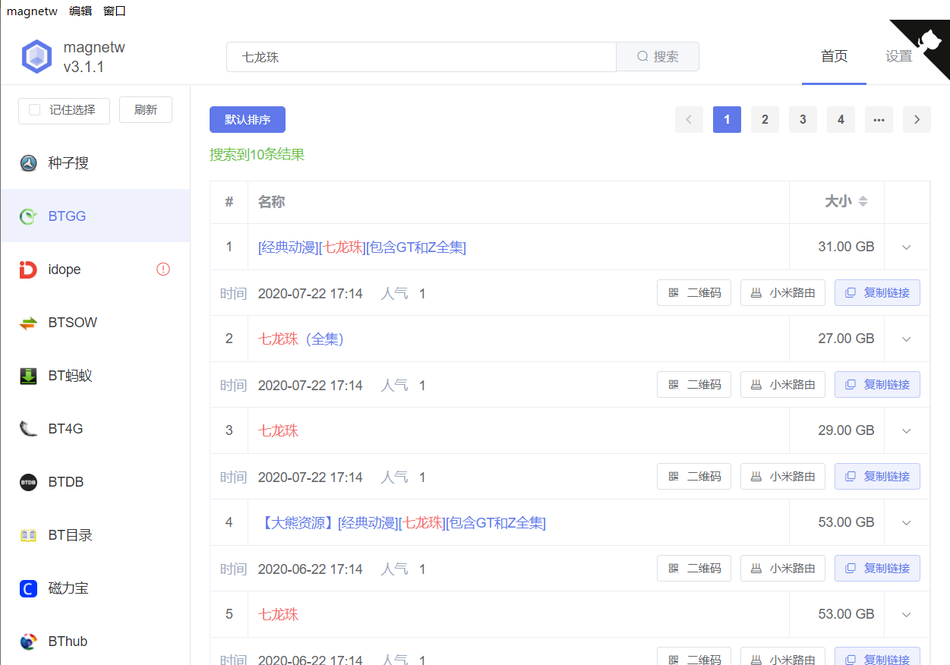Go to the next results page arrow
950x665 pixels.
pos(917,119)
